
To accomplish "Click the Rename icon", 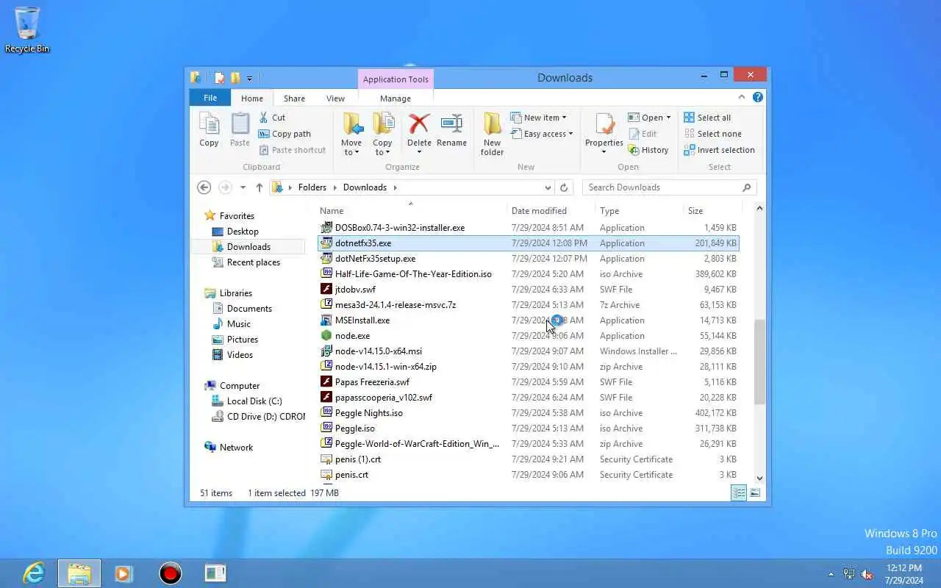I will pyautogui.click(x=451, y=124).
